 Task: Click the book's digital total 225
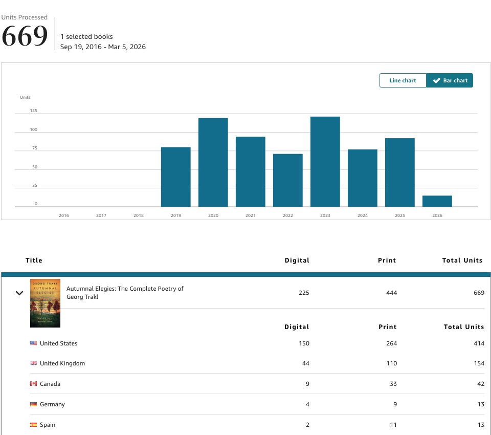point(304,293)
